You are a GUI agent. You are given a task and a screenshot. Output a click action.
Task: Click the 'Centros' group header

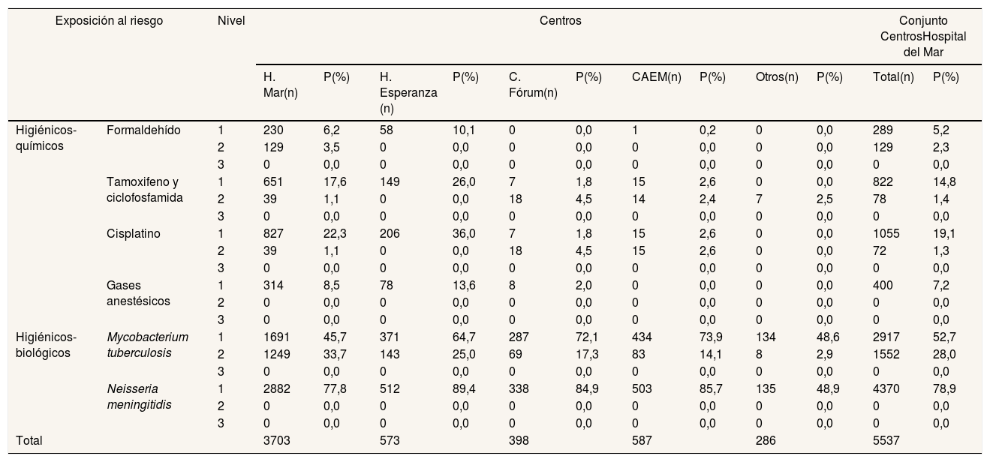click(x=561, y=21)
